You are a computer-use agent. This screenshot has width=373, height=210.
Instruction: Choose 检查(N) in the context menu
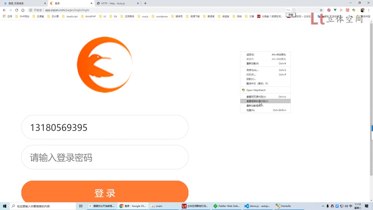pyautogui.click(x=265, y=110)
